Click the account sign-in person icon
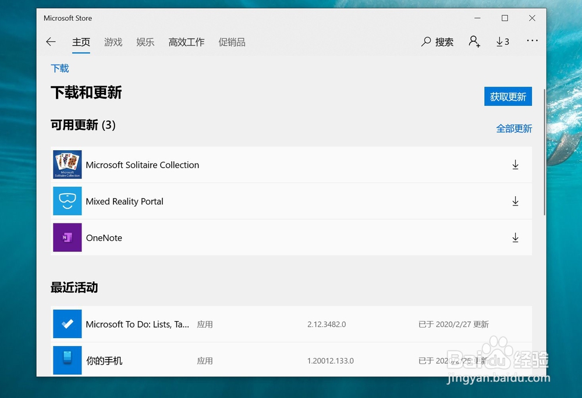The image size is (582, 398). coord(474,41)
